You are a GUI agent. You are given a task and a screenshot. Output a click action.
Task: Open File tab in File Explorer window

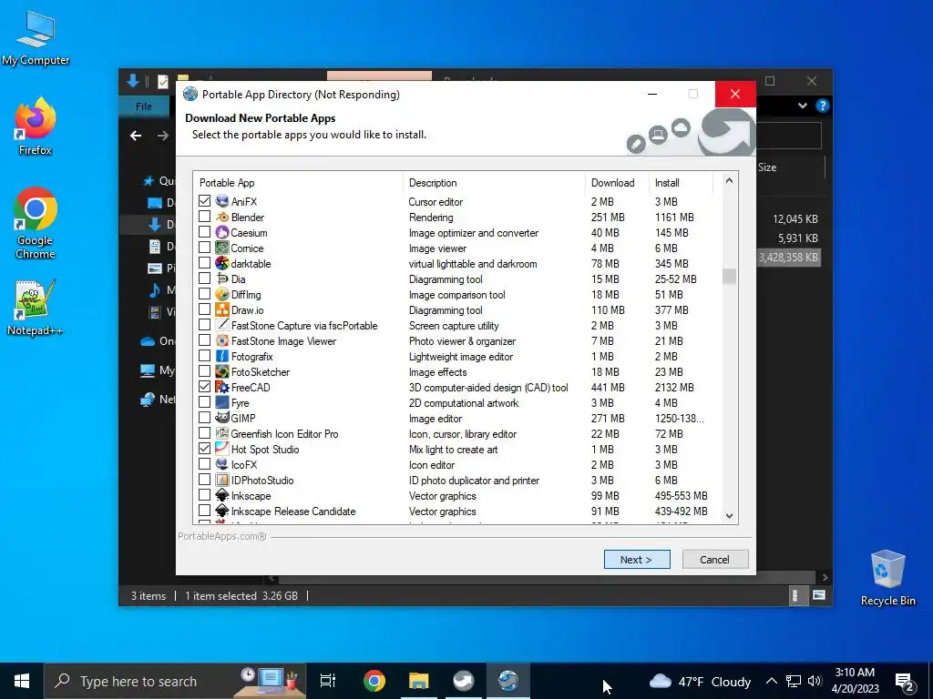point(143,106)
